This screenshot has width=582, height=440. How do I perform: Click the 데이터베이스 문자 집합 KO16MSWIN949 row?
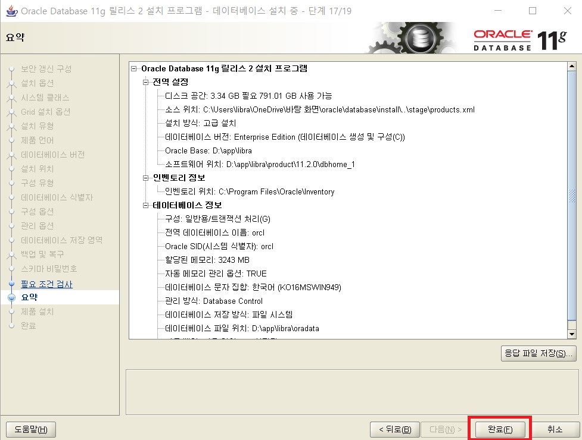(253, 288)
